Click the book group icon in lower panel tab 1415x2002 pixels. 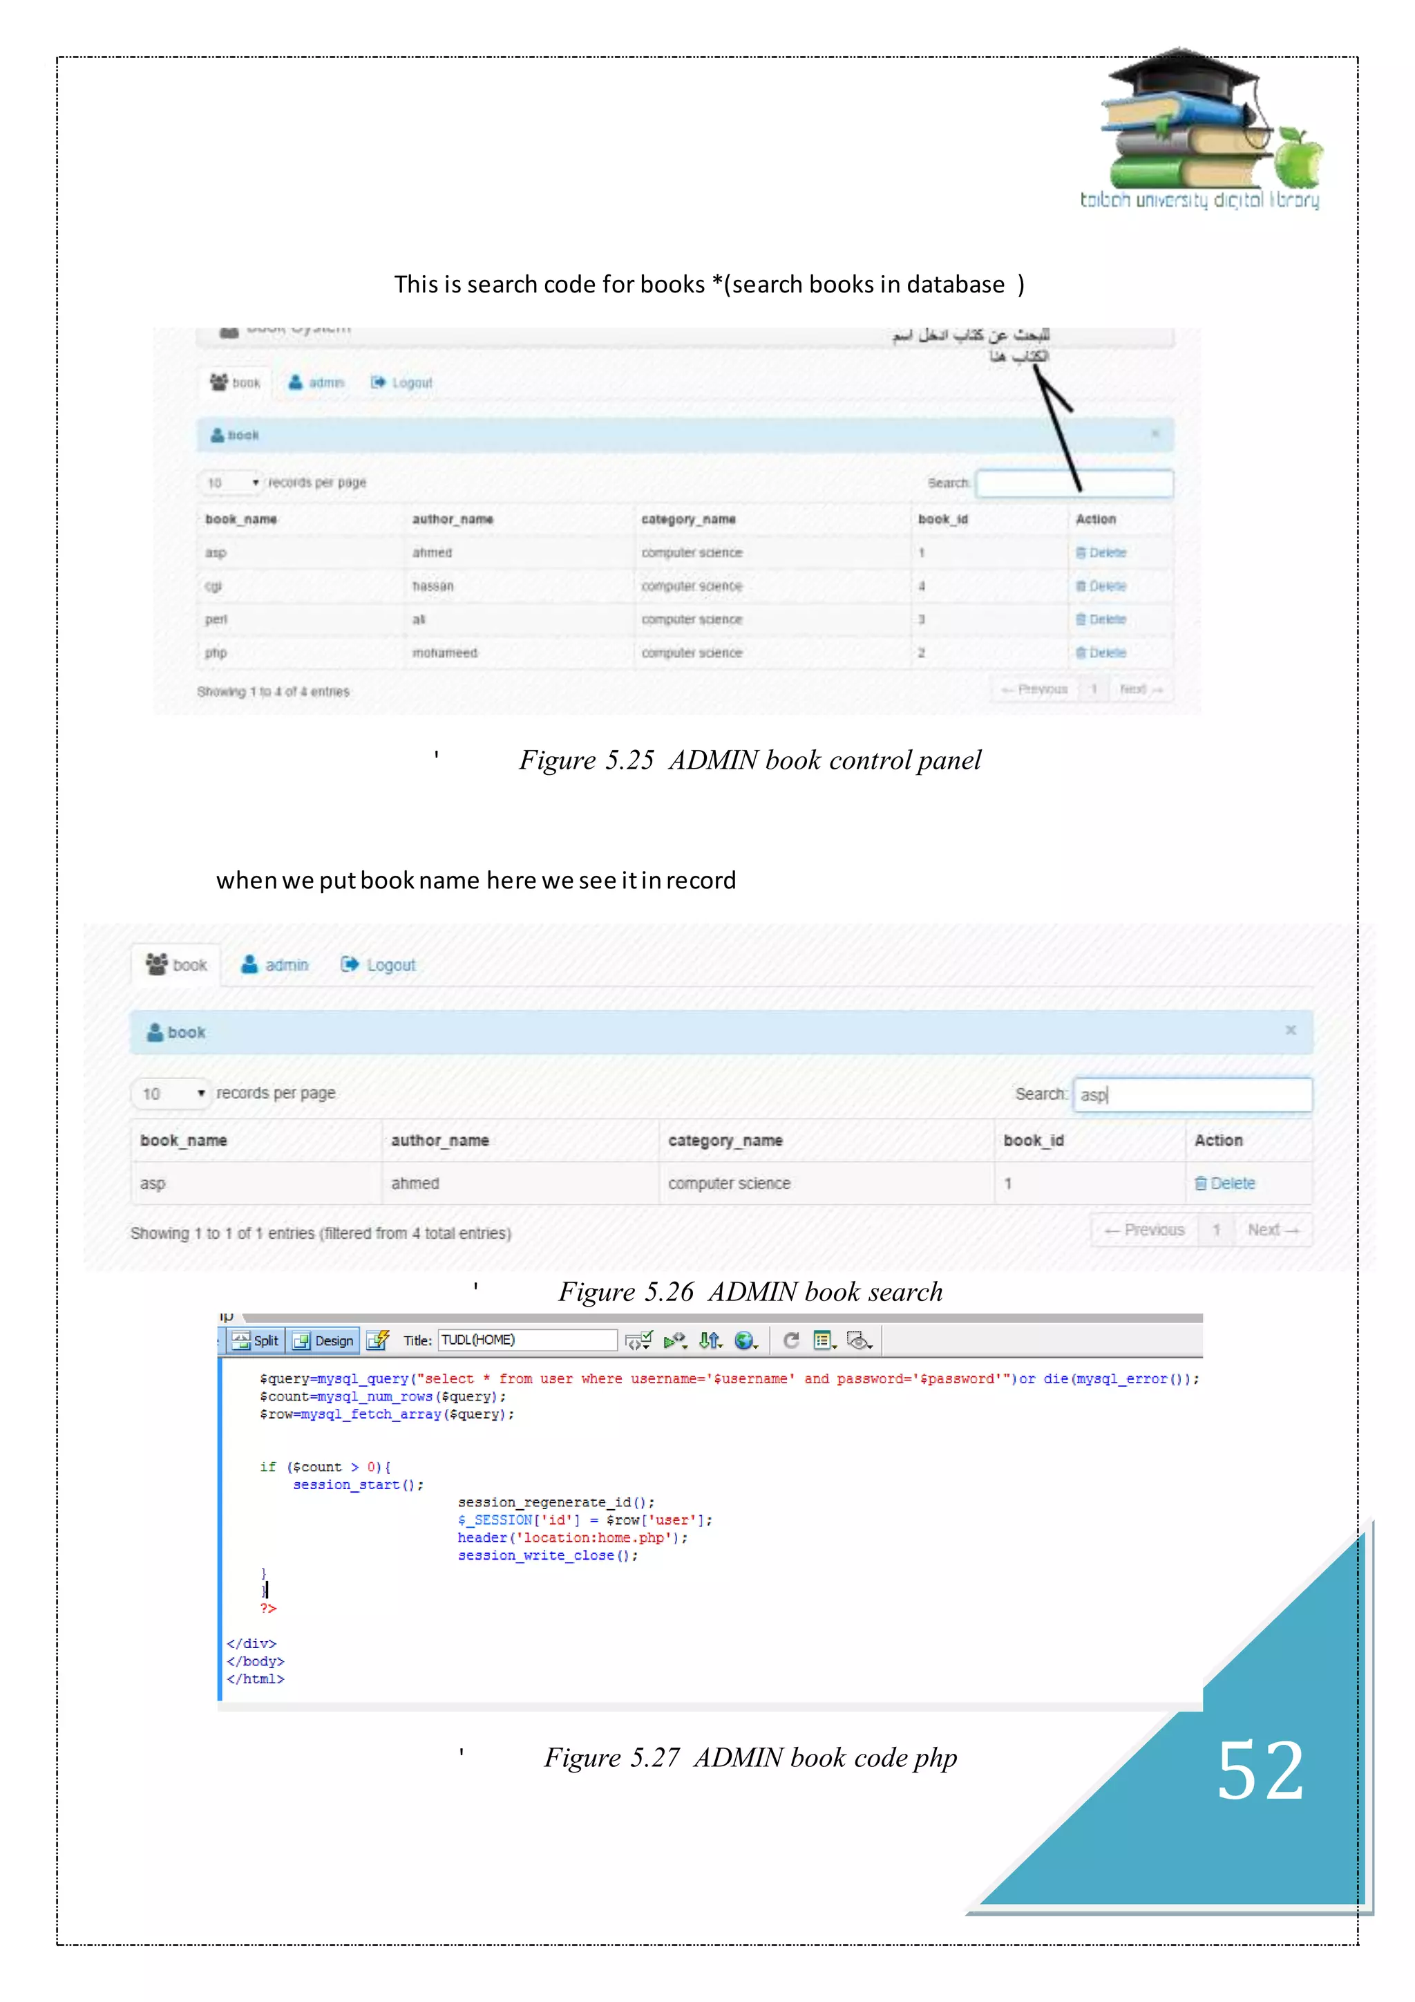(157, 964)
